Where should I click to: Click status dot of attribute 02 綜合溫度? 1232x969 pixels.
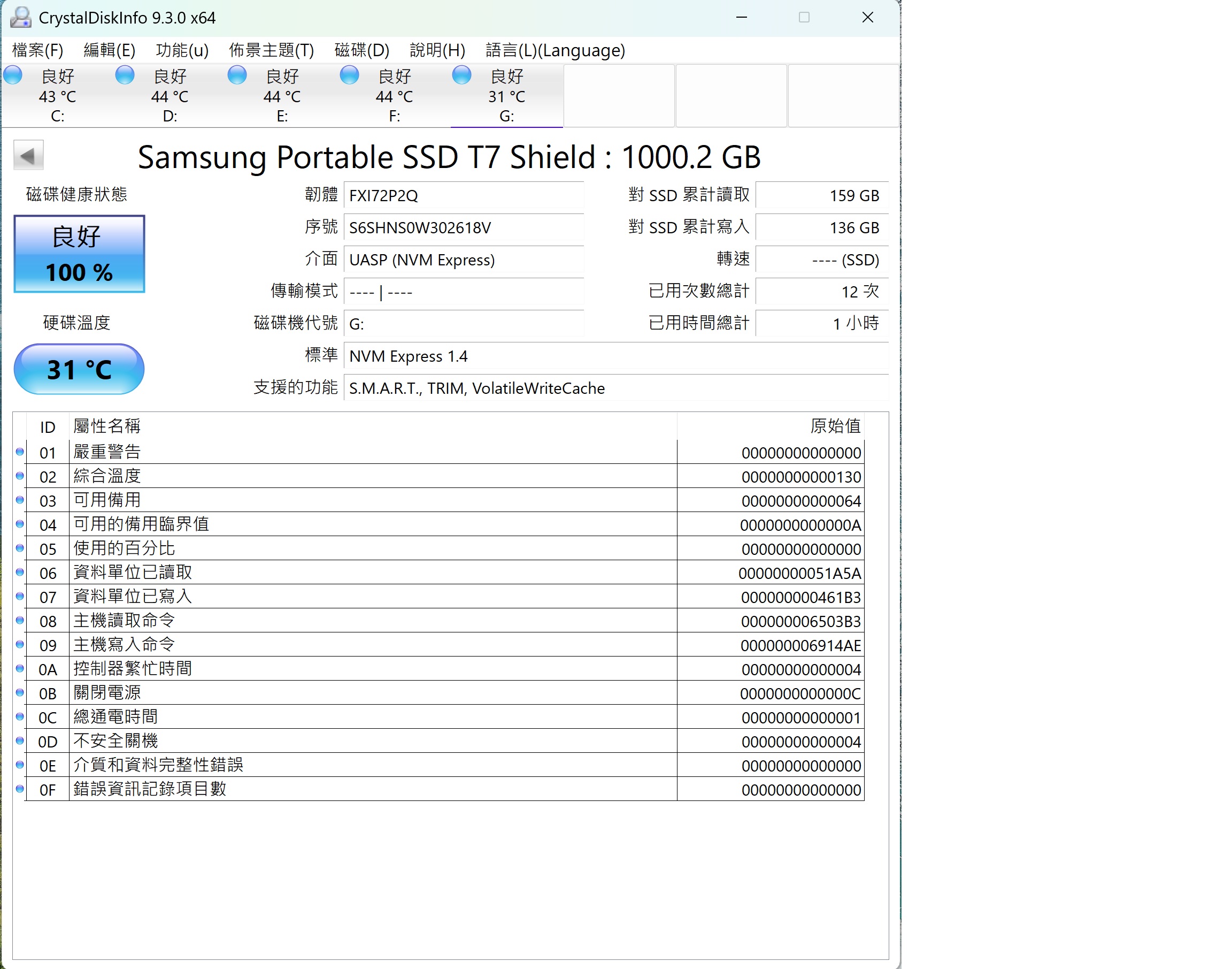pos(20,476)
